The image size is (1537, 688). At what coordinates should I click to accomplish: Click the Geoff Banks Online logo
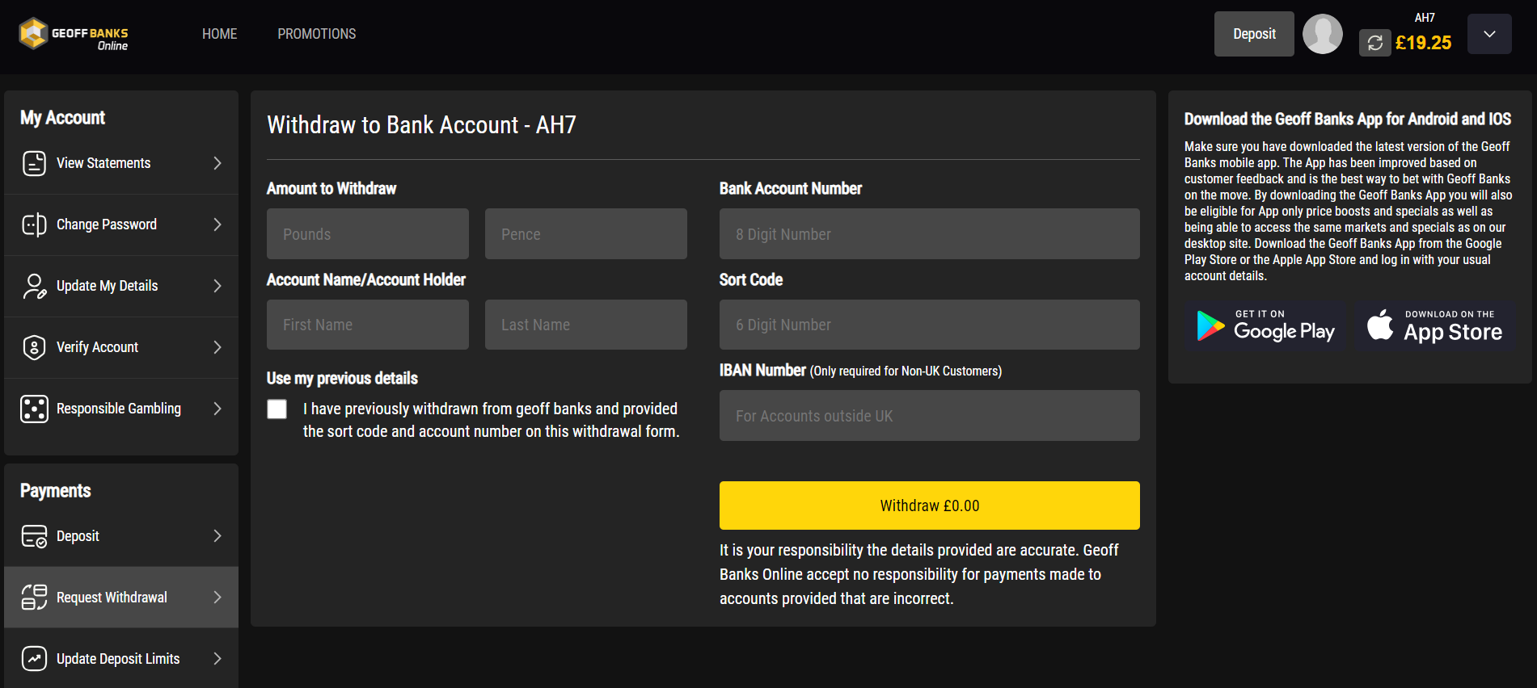click(74, 34)
